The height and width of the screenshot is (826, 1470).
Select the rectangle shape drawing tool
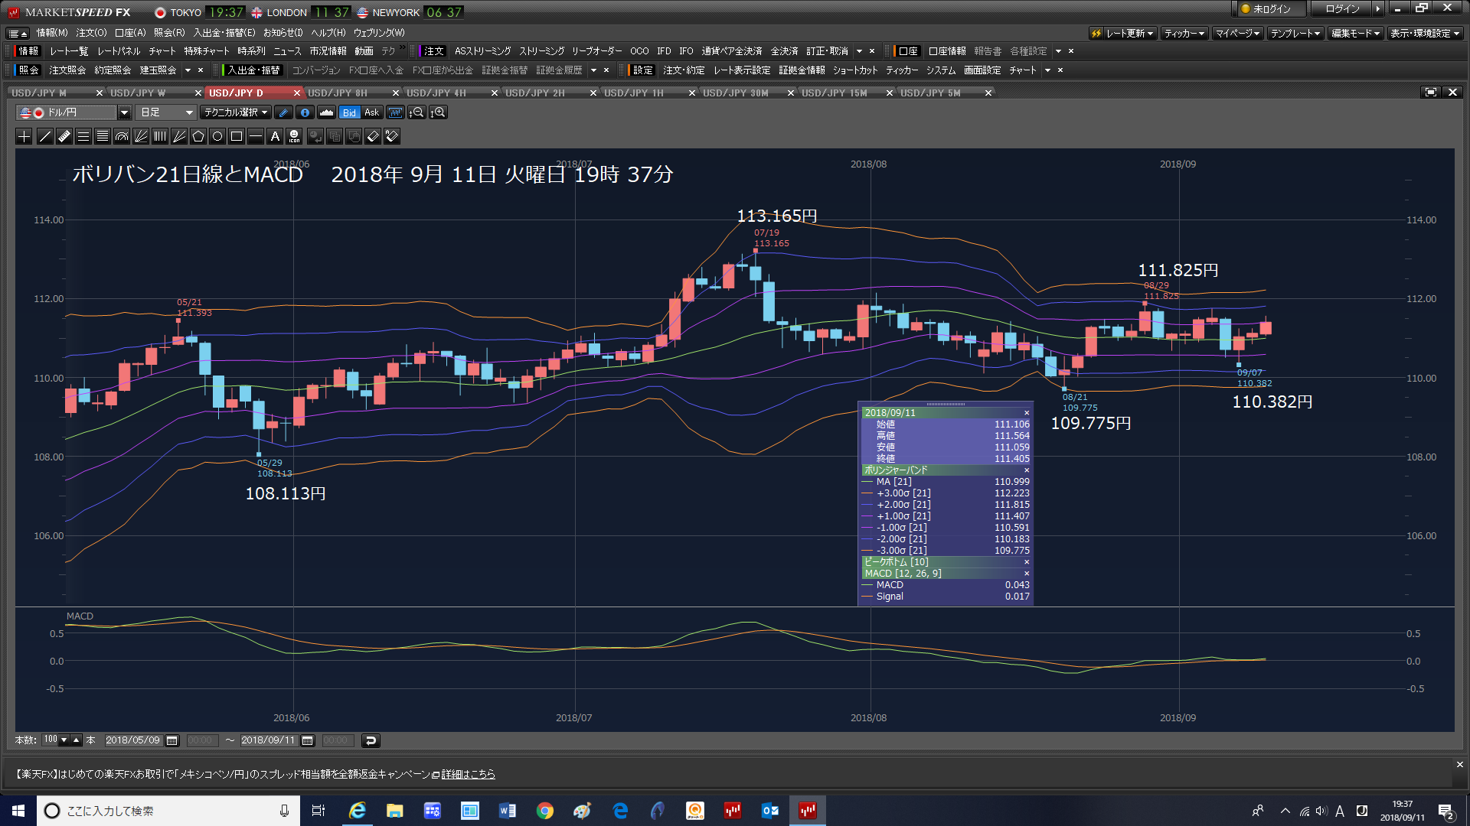pyautogui.click(x=237, y=136)
